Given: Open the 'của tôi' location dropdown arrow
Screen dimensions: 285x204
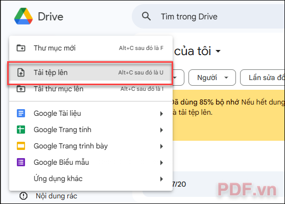Looking at the screenshot, I should 218,51.
